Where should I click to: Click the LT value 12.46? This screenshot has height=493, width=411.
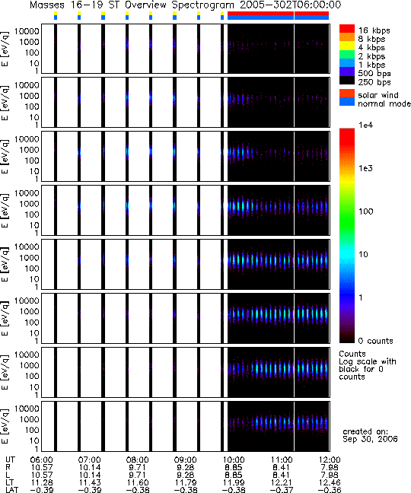click(x=330, y=482)
